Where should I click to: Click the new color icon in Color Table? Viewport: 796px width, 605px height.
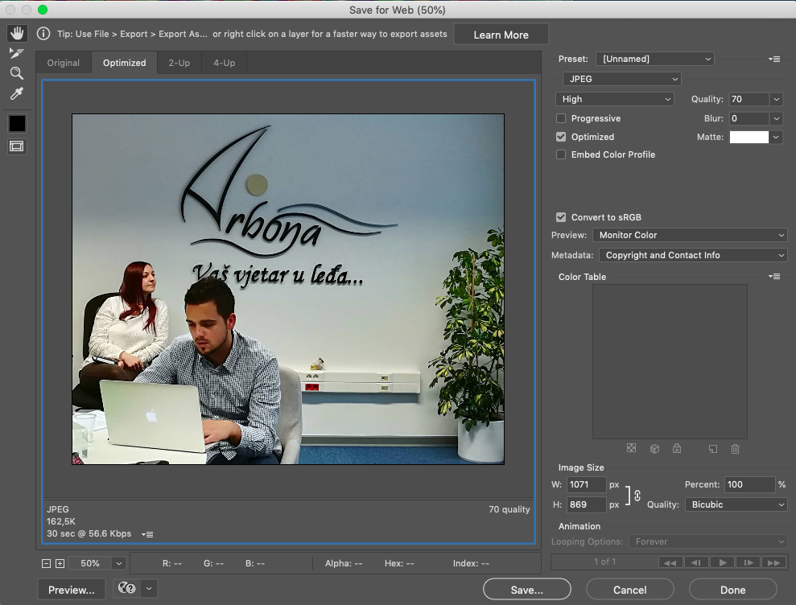(713, 449)
